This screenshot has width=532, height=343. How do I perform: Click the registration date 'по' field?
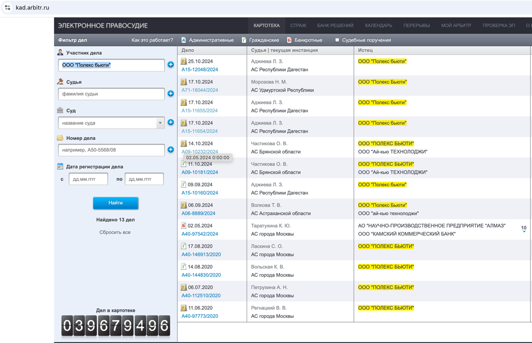pos(144,179)
